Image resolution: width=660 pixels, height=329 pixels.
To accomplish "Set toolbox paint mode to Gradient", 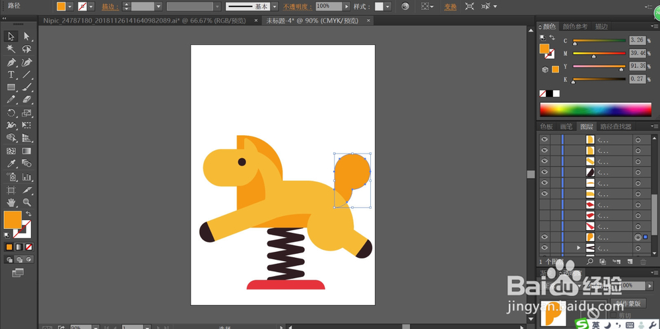I will [x=19, y=247].
